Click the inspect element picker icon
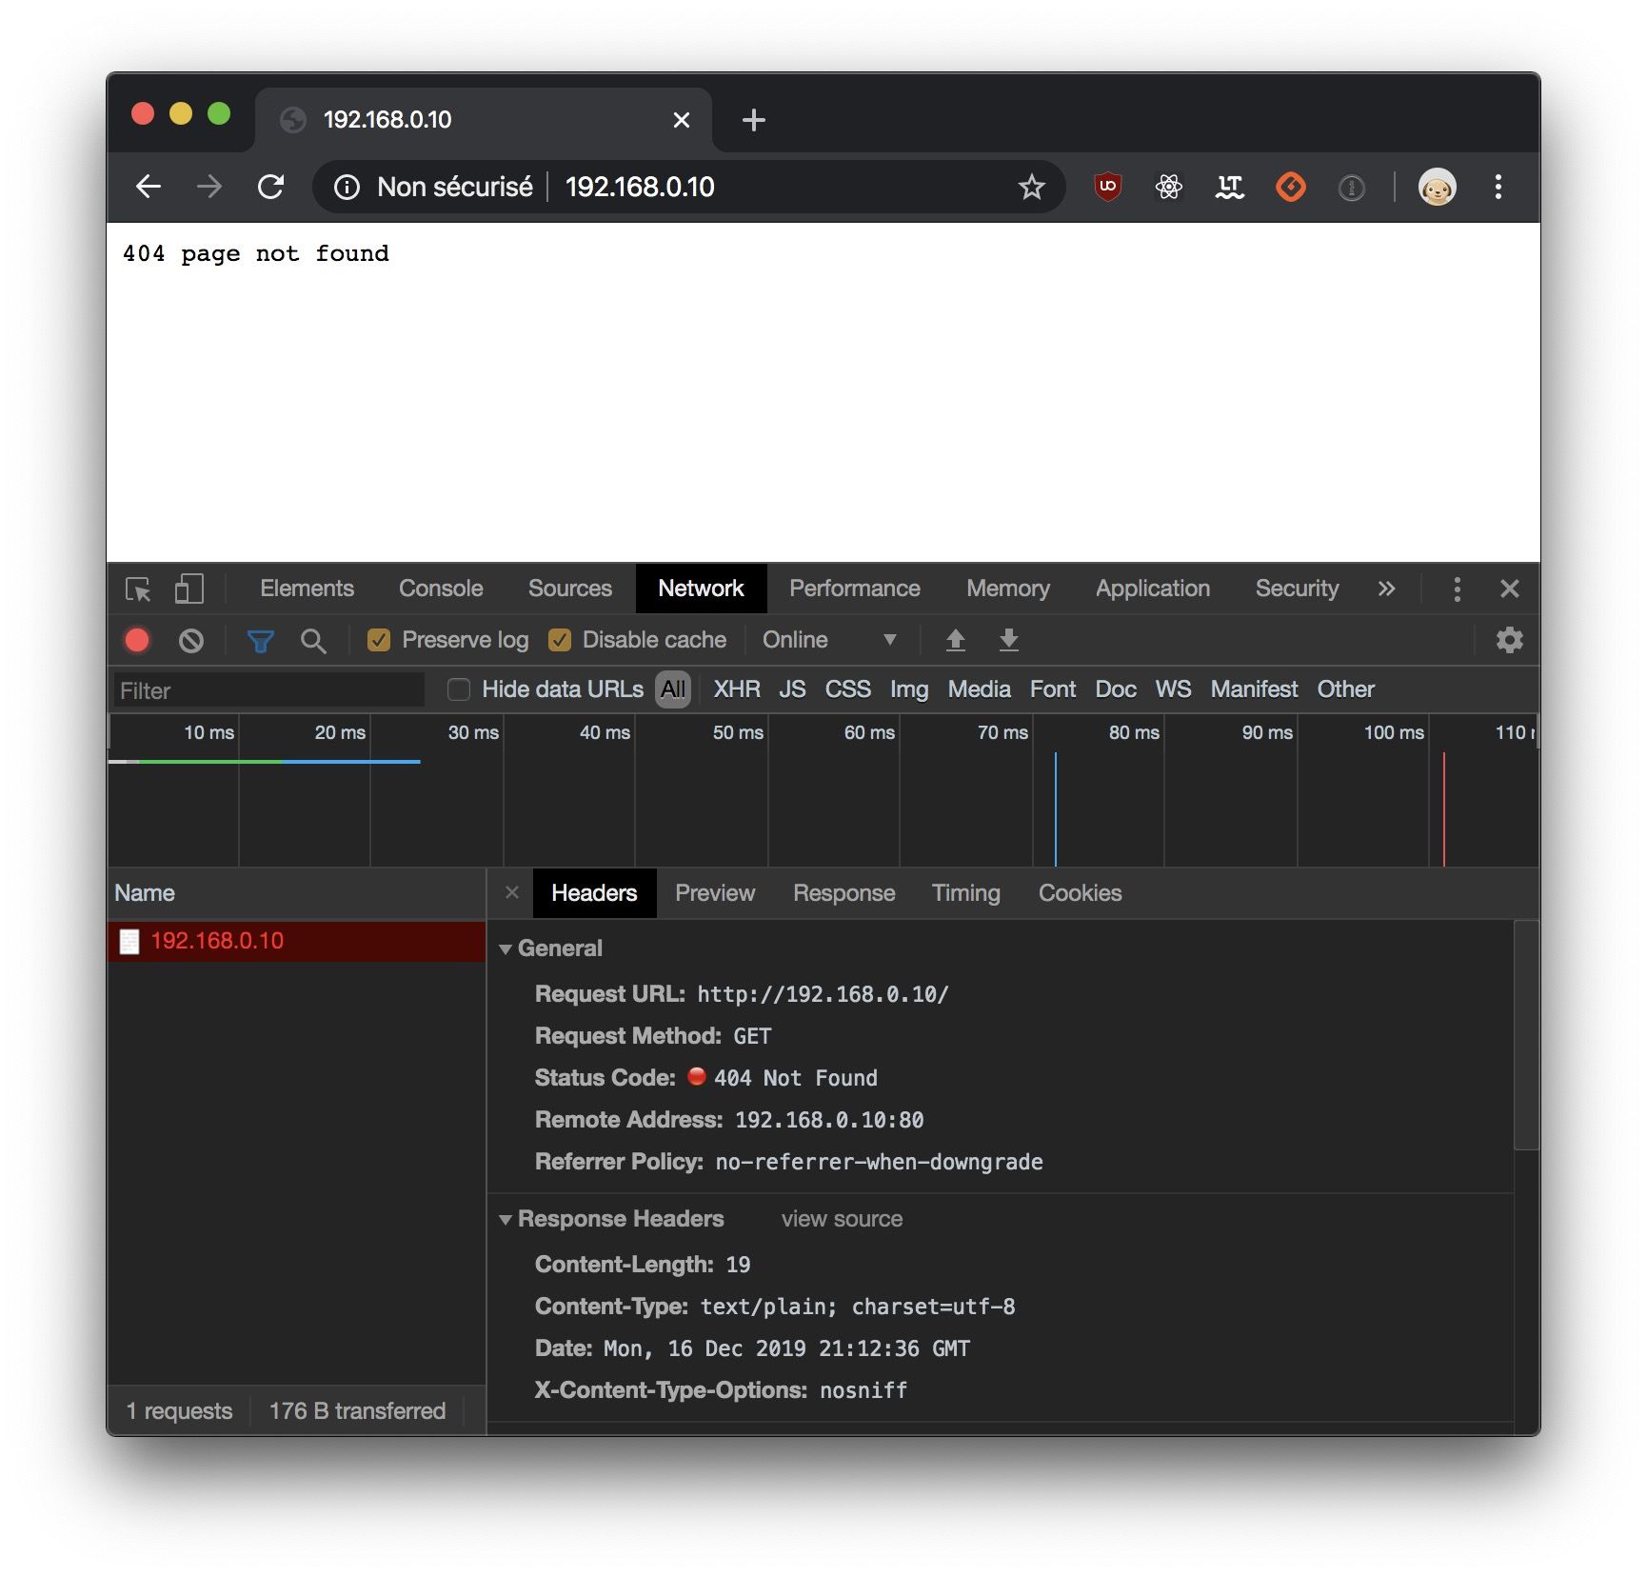 [x=138, y=589]
